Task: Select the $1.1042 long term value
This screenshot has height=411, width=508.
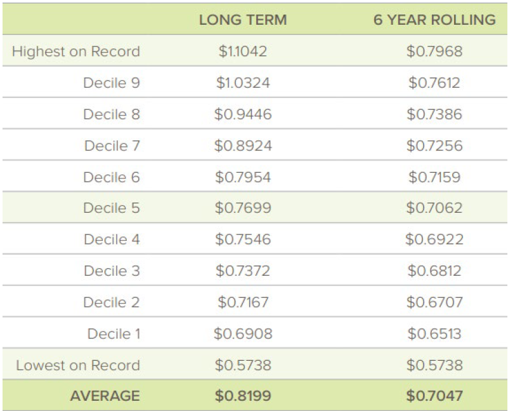Action: (243, 51)
